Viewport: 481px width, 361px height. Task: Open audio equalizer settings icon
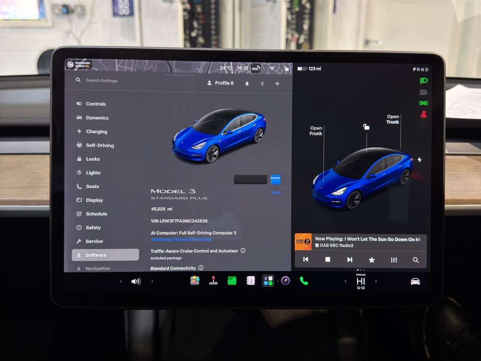coord(394,260)
